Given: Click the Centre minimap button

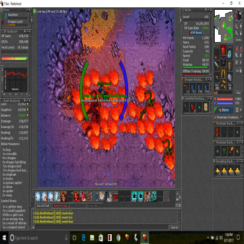Looking at the screenshot, I should (x=239, y=40).
